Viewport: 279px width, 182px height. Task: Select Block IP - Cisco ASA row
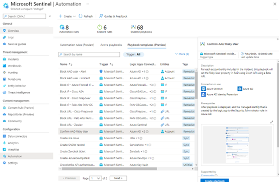tap(127, 92)
